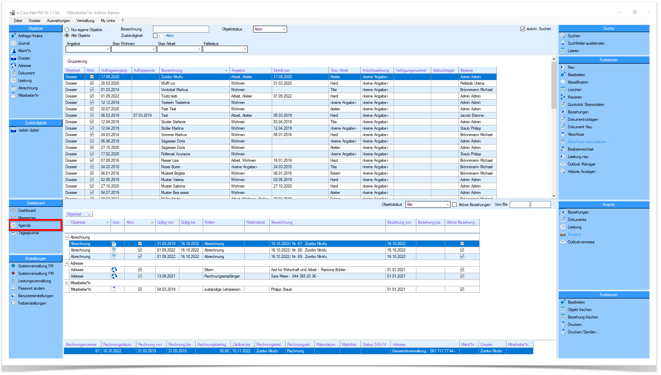Image resolution: width=661 pixels, height=375 pixels.
Task: Click the Passwort ändern icon
Action: click(13, 288)
